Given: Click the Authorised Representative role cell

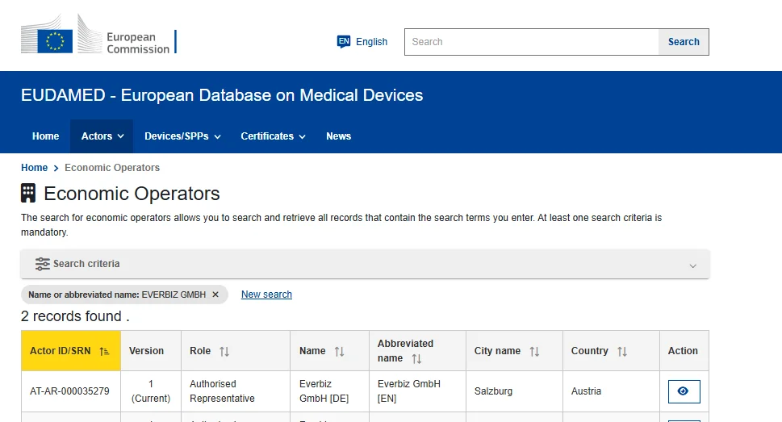Looking at the screenshot, I should [236, 391].
